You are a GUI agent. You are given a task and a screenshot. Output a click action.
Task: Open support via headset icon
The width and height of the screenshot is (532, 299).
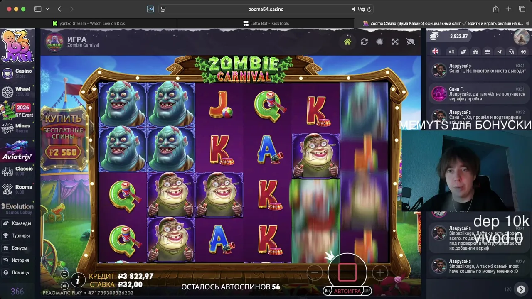(x=512, y=51)
